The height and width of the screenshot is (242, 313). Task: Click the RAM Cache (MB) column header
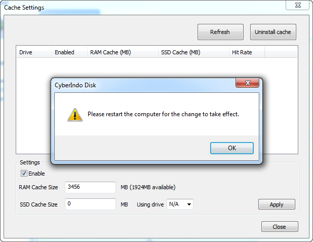123,52
